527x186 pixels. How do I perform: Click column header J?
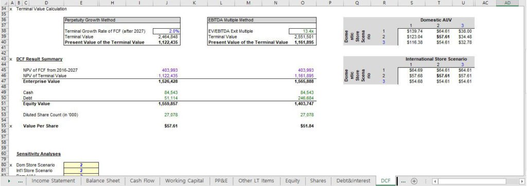[x=167, y=3]
